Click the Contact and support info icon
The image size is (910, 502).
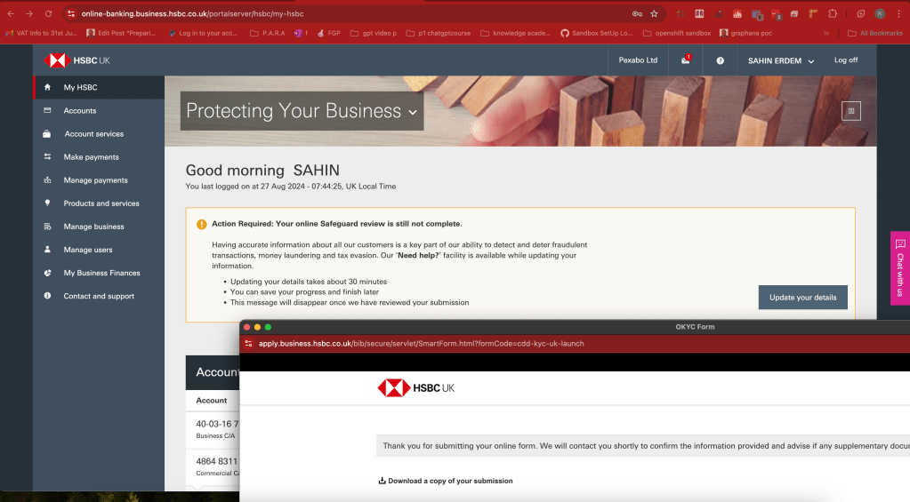pyautogui.click(x=47, y=296)
